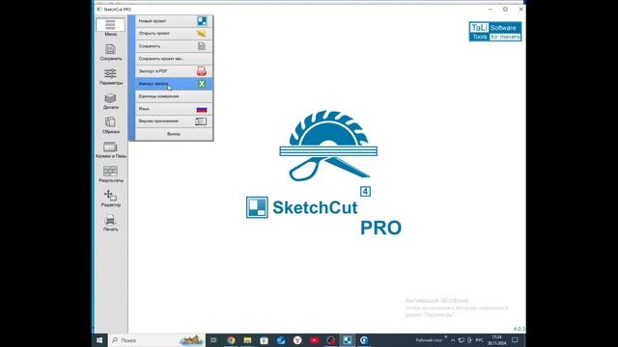
Task: Click the red YouTube taskbar icon
Action: click(x=314, y=340)
